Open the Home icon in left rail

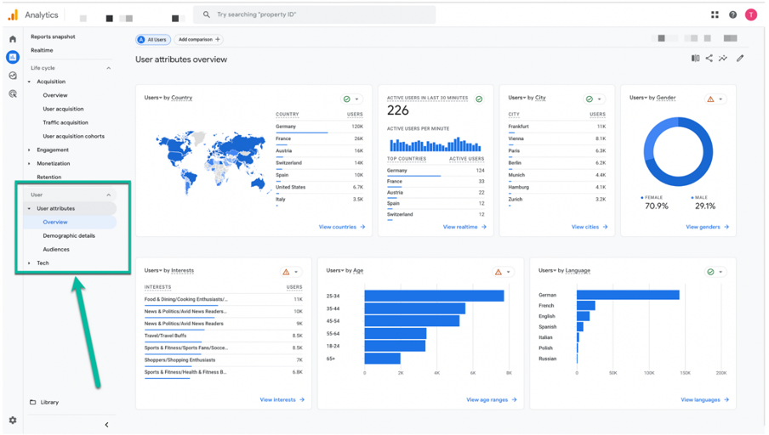tap(13, 39)
